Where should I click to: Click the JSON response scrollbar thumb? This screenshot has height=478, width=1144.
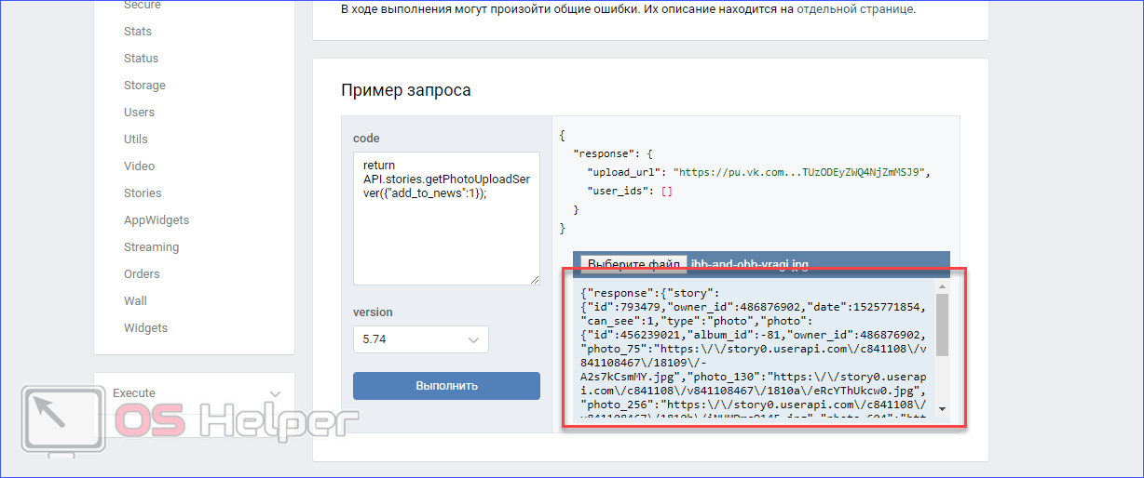click(942, 325)
